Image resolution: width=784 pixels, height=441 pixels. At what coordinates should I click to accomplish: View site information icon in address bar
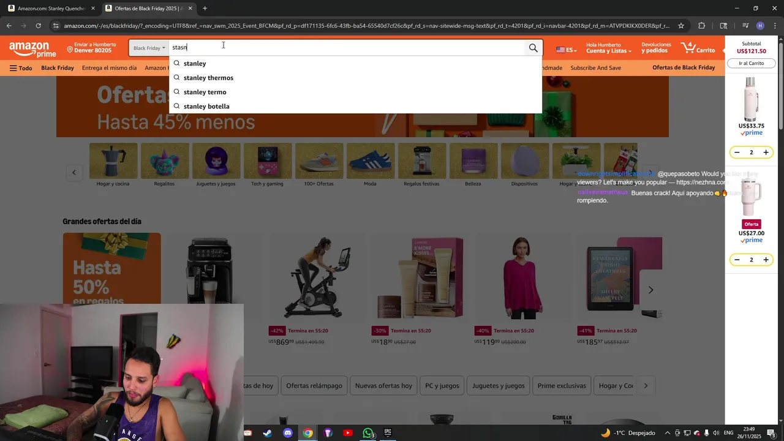point(56,26)
